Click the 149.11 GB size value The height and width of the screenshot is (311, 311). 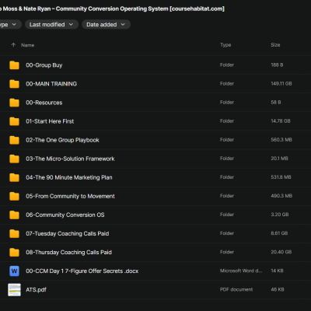coord(281,84)
